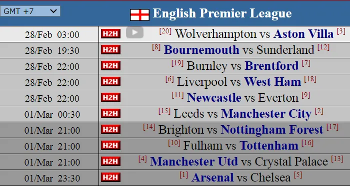
Task: Click the Tottenham team name
Action: (269, 146)
